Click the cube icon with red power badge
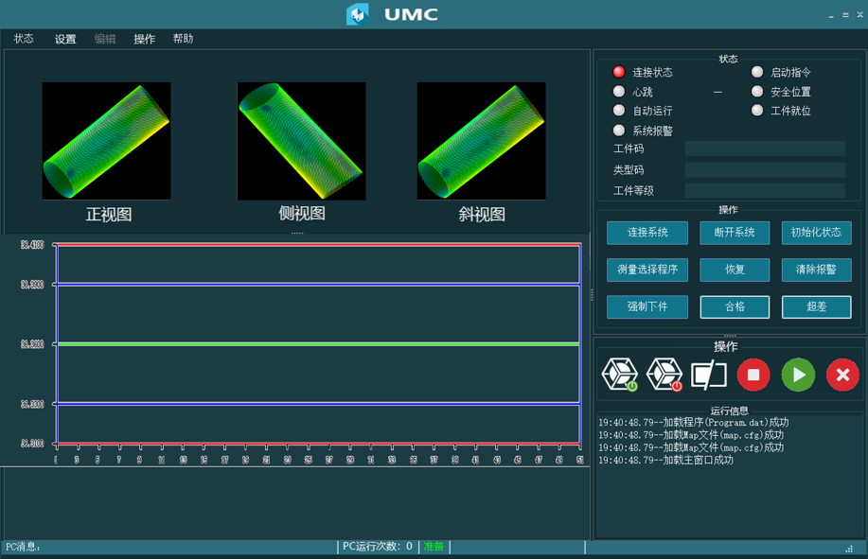The width and height of the screenshot is (868, 559). (x=664, y=375)
